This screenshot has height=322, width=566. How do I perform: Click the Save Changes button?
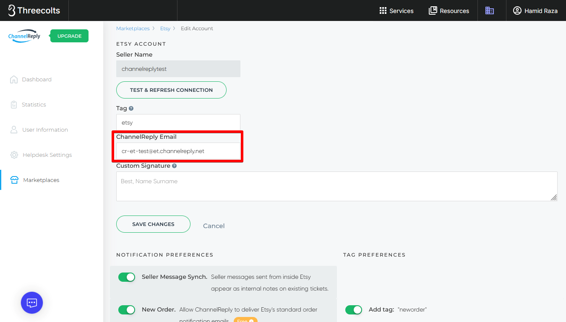pos(153,224)
